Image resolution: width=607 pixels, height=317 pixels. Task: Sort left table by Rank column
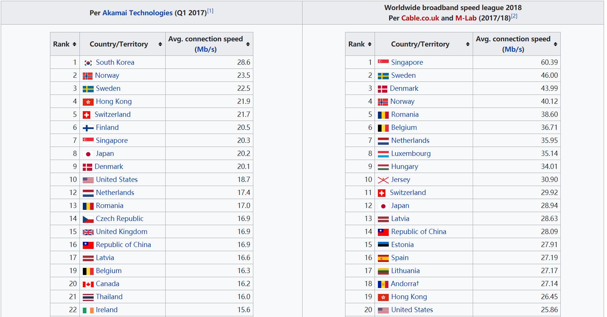pos(74,44)
